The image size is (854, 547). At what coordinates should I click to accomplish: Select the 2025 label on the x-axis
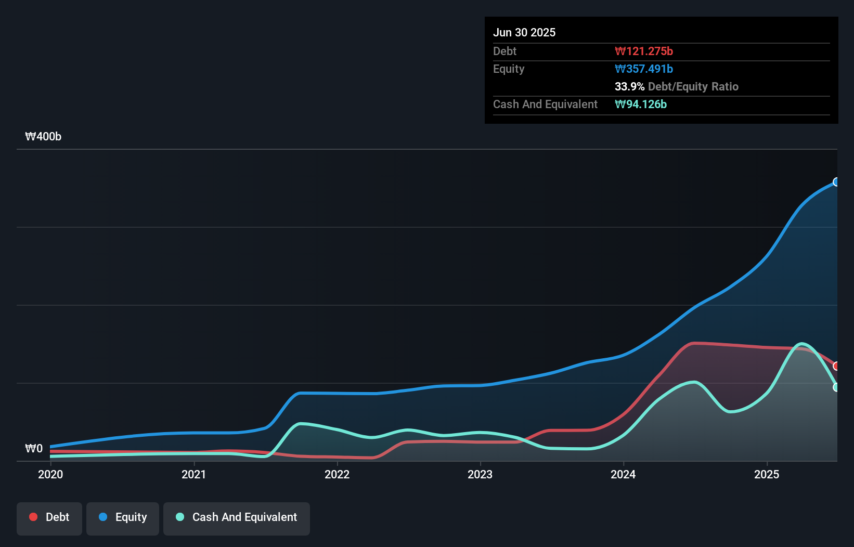pos(767,475)
